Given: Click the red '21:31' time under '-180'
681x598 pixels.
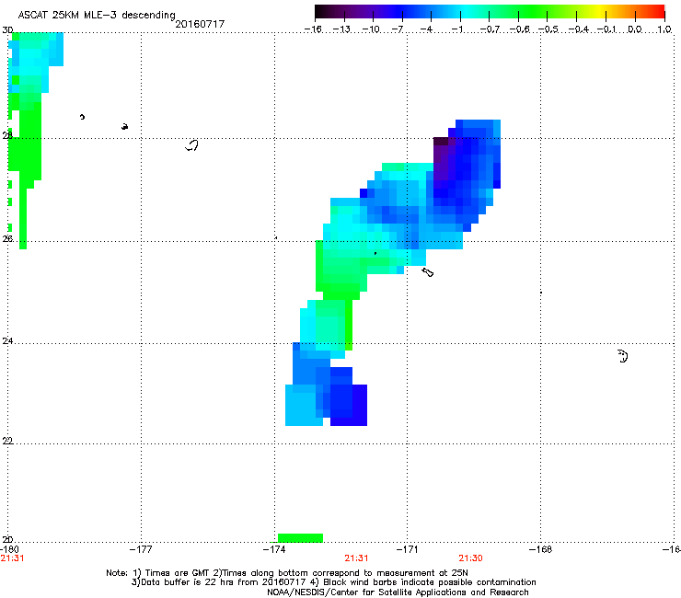Looking at the screenshot, I should pyautogui.click(x=12, y=558).
